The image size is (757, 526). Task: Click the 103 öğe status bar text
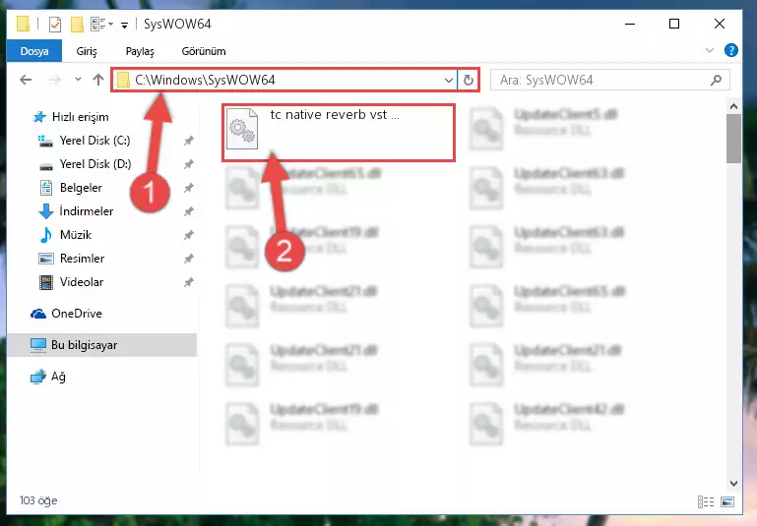pyautogui.click(x=38, y=501)
